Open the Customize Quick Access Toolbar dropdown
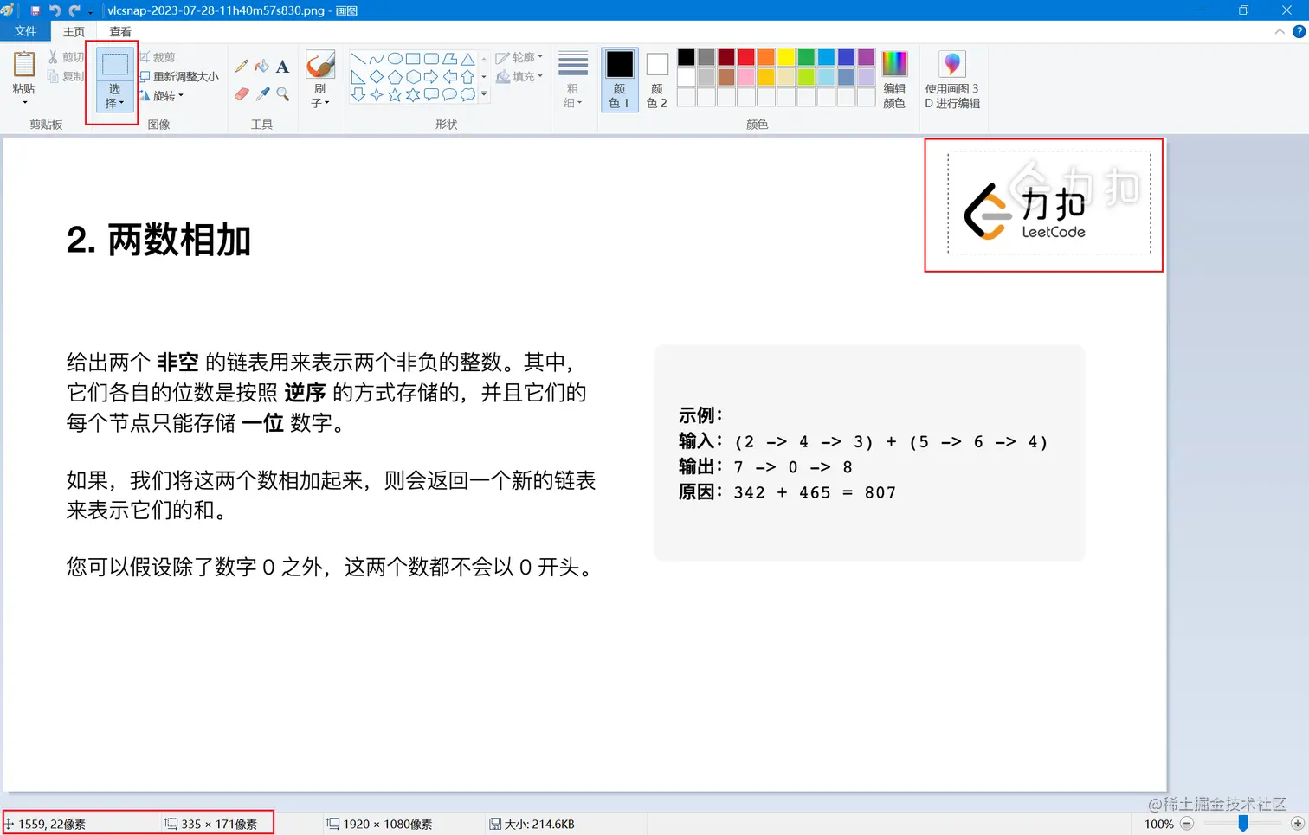This screenshot has width=1309, height=835. pos(90,11)
